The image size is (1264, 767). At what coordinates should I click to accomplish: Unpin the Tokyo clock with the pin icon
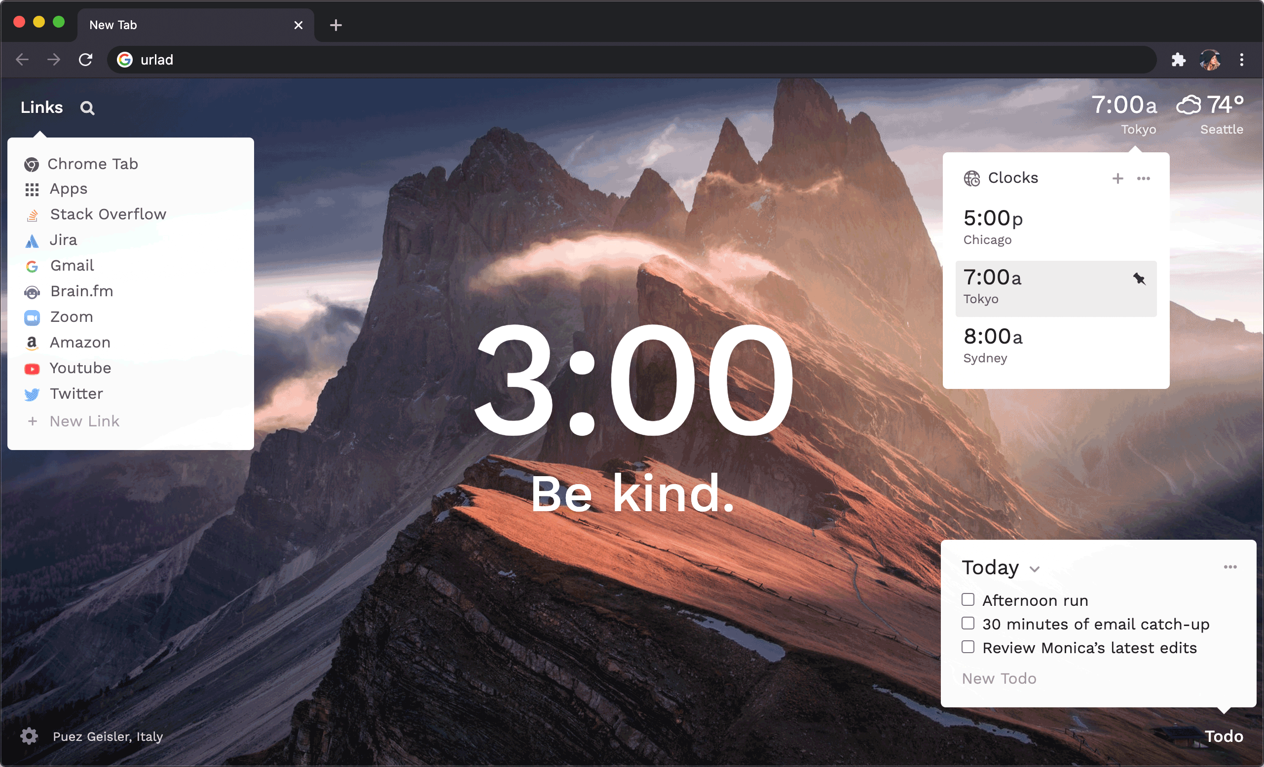(x=1139, y=279)
